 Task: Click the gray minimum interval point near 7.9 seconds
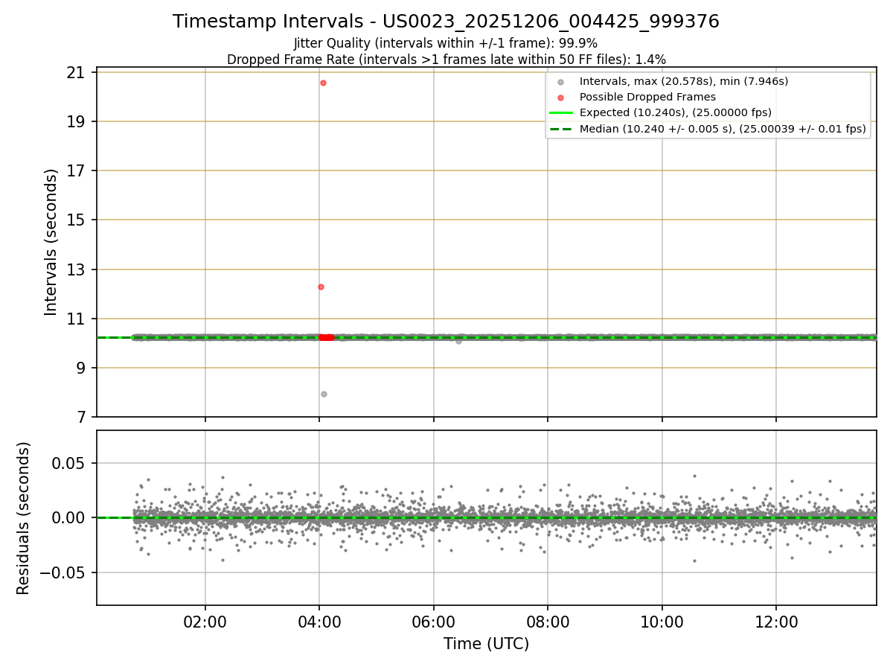click(x=324, y=394)
